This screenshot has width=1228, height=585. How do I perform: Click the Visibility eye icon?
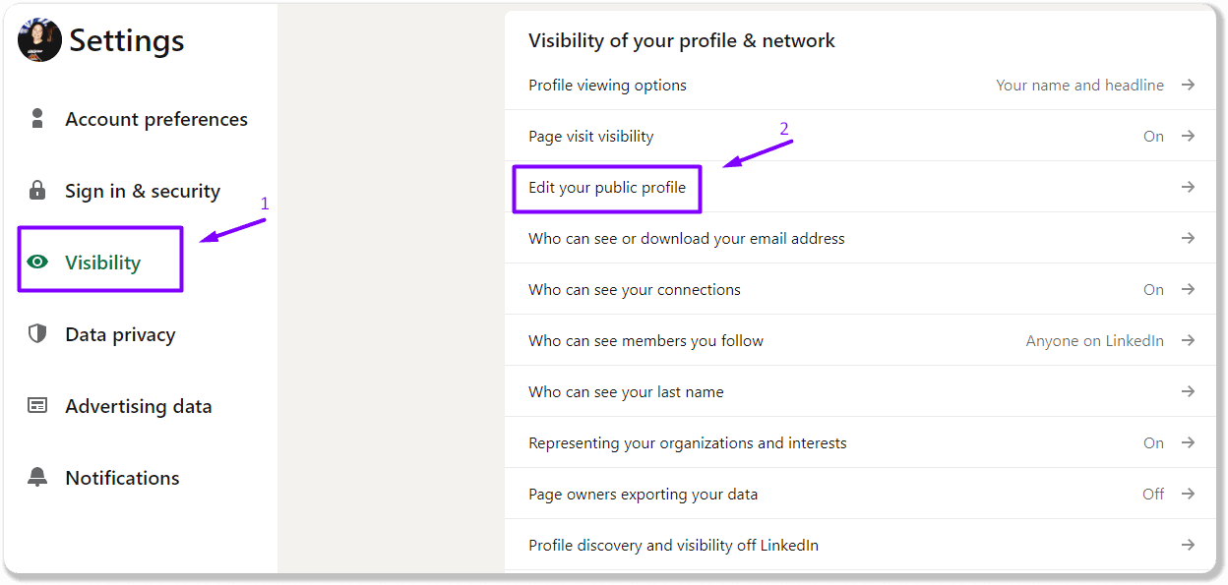37,263
